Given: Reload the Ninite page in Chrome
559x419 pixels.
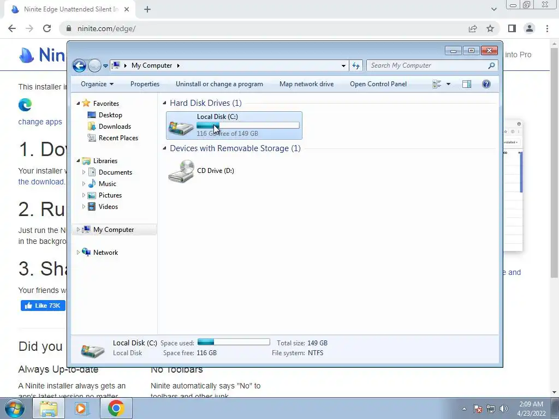Looking at the screenshot, I should click(x=47, y=28).
